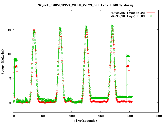164x123 pixels.
Task: Click the plot title Skynet_57824_3C274_26698_27029_cal.txt
Action: click(85, 5)
